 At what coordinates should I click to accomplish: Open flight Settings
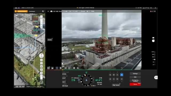click(x=135, y=74)
